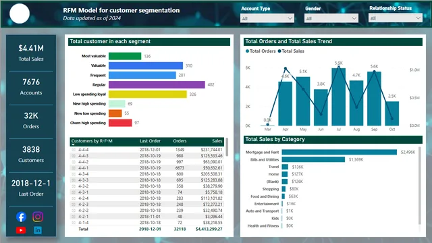Image resolution: width=432 pixels, height=243 pixels.
Task: Click the Jun column in trend chart
Action: click(x=321, y=107)
